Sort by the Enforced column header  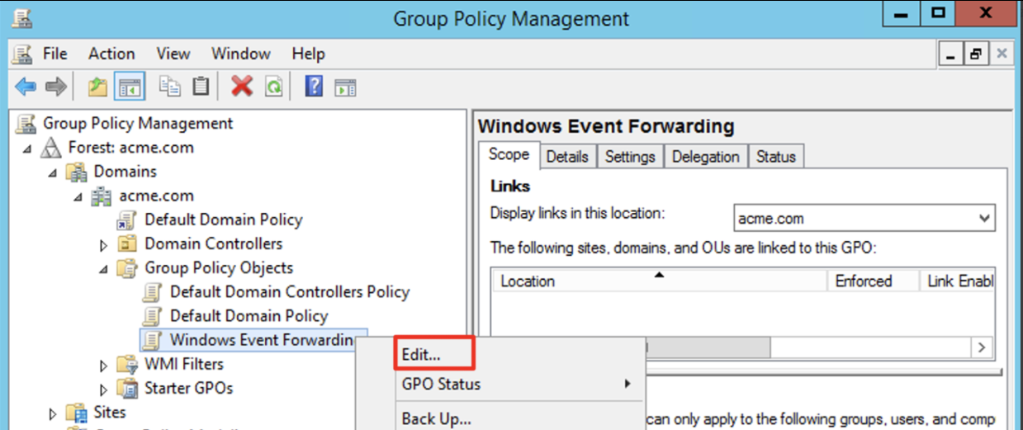pos(873,281)
